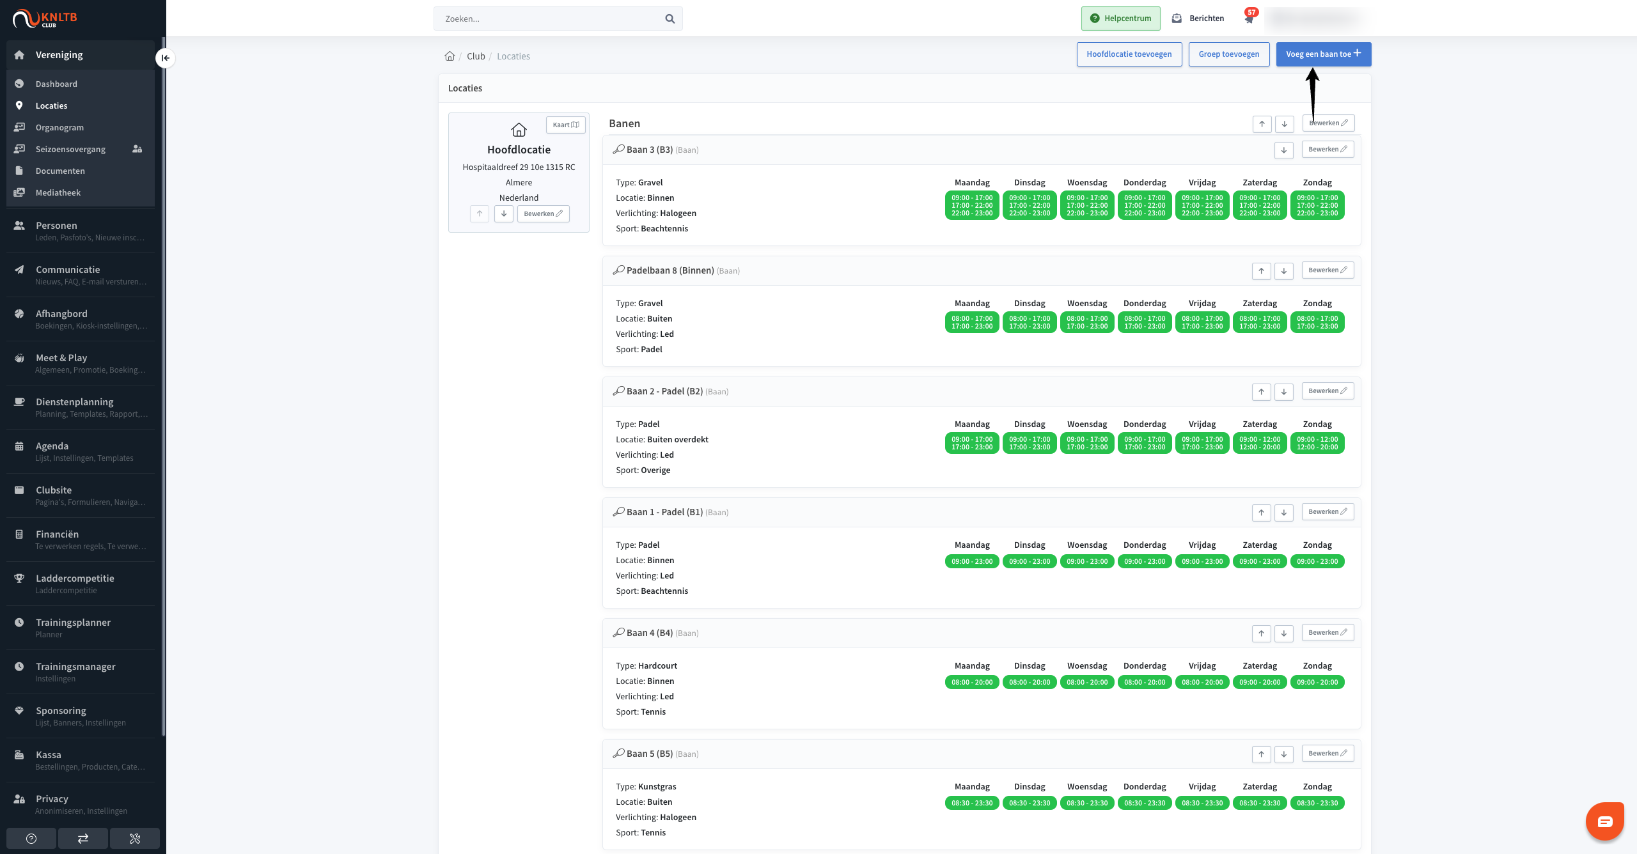
Task: Move Padelbaan 8 (Binnen) up
Action: click(1261, 271)
